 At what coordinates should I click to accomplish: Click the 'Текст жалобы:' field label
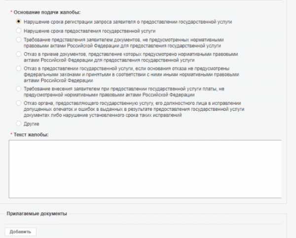pyautogui.click(x=31, y=135)
